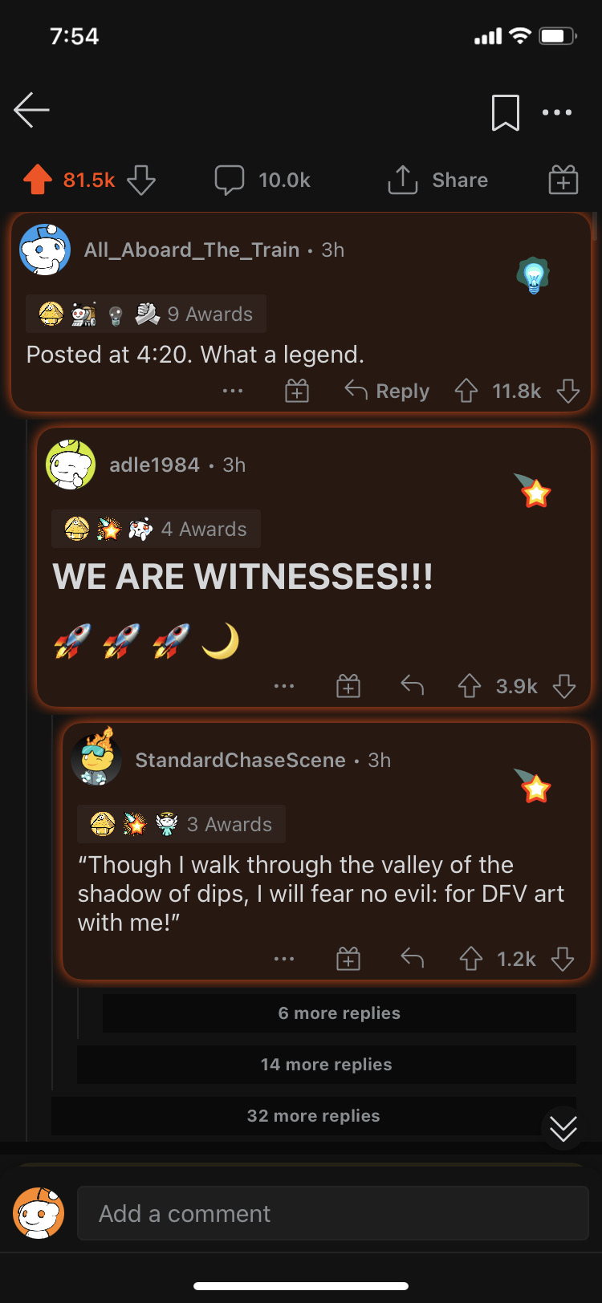Jump to next comment with double-chevron
Viewport: 602px width, 1303px height.
click(563, 1129)
